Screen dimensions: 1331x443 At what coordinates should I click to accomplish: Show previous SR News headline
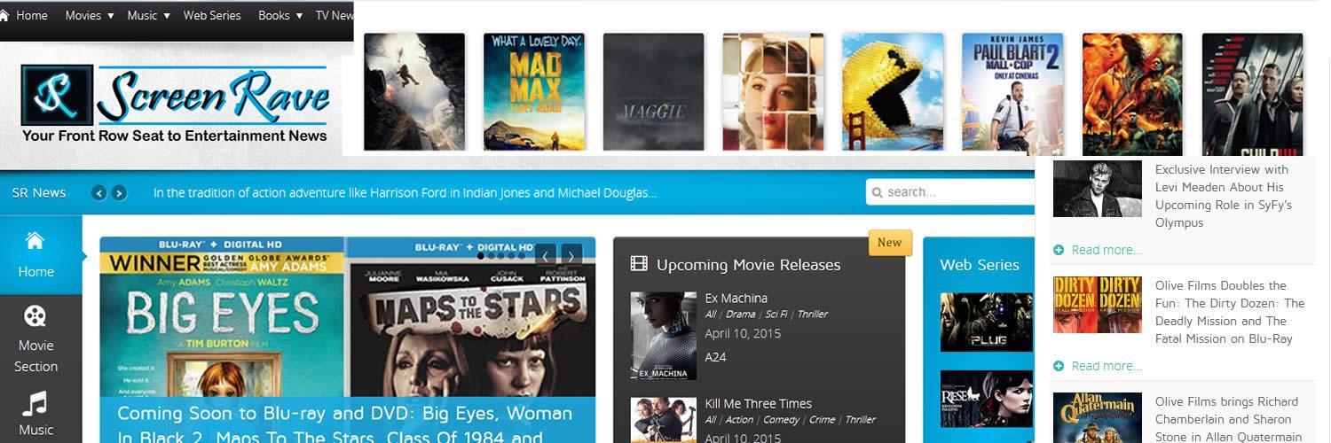tap(99, 193)
